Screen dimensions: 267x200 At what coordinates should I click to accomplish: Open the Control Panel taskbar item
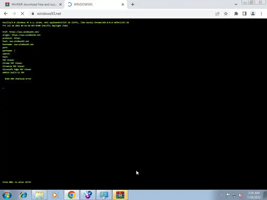[104, 195]
